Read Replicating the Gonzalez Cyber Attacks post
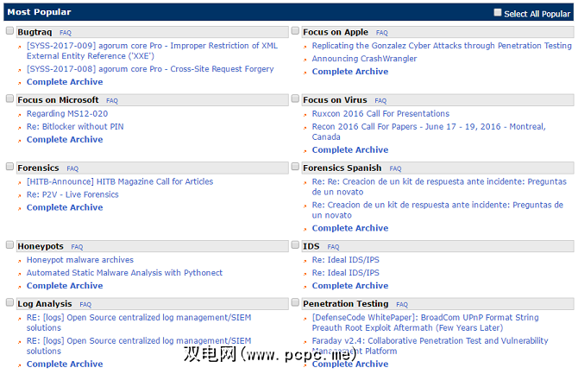This screenshot has width=578, height=374. 442,46
